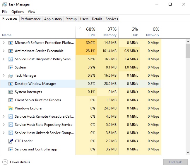Collapse view with Fewer details
Screen dimensions: 190x168
click(16, 162)
